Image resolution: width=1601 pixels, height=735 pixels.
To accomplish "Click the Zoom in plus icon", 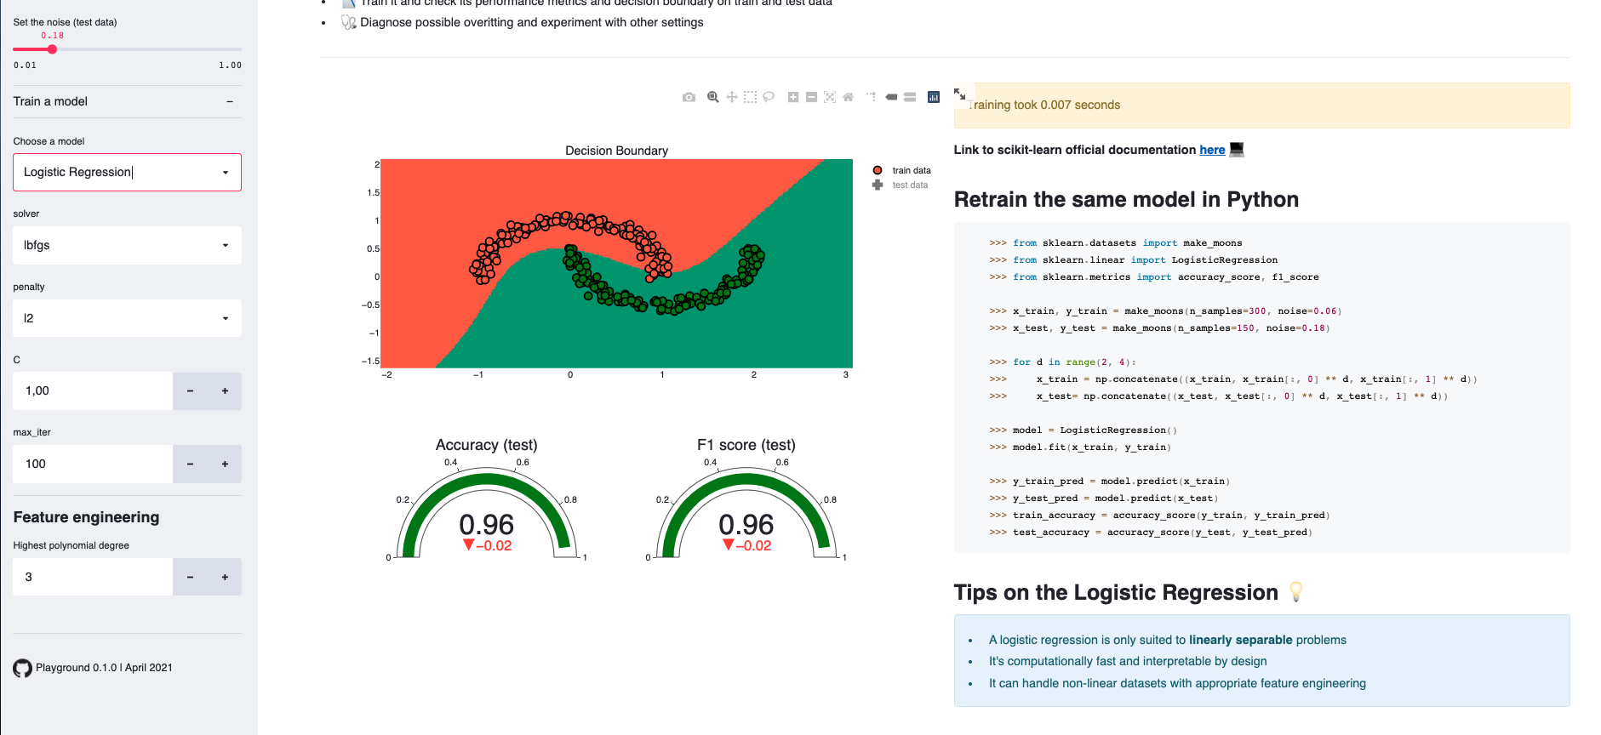I will point(793,97).
